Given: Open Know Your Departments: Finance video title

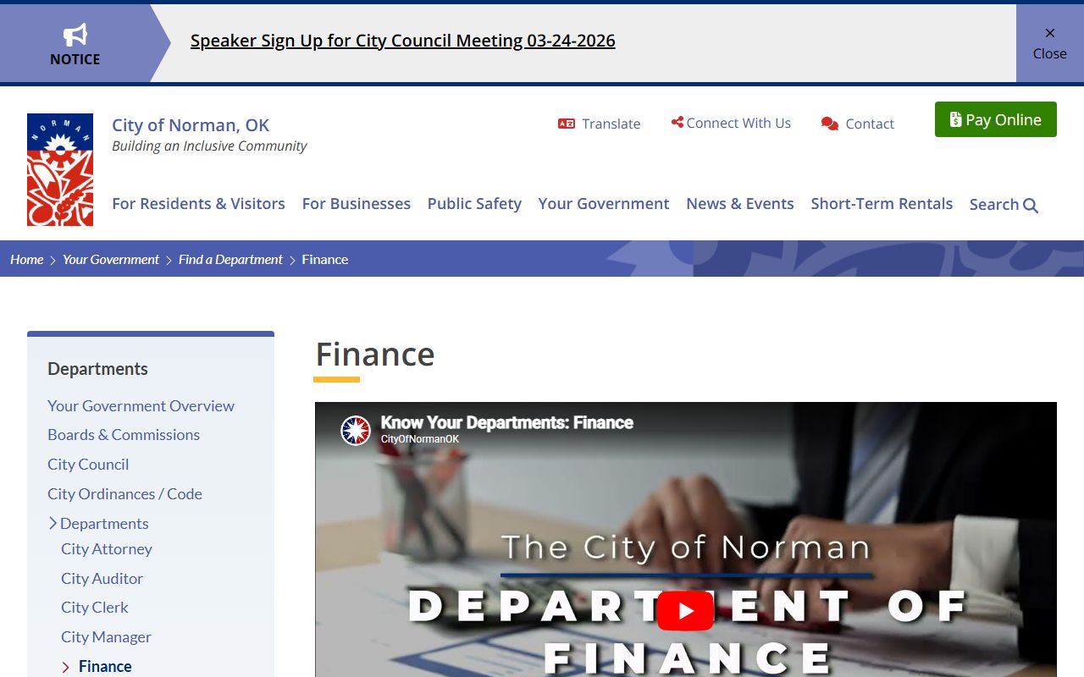Looking at the screenshot, I should (506, 422).
